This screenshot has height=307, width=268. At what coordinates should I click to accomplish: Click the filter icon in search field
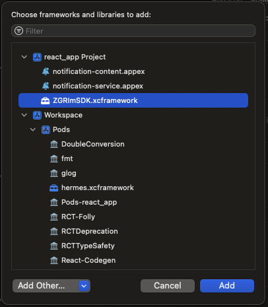click(x=18, y=31)
